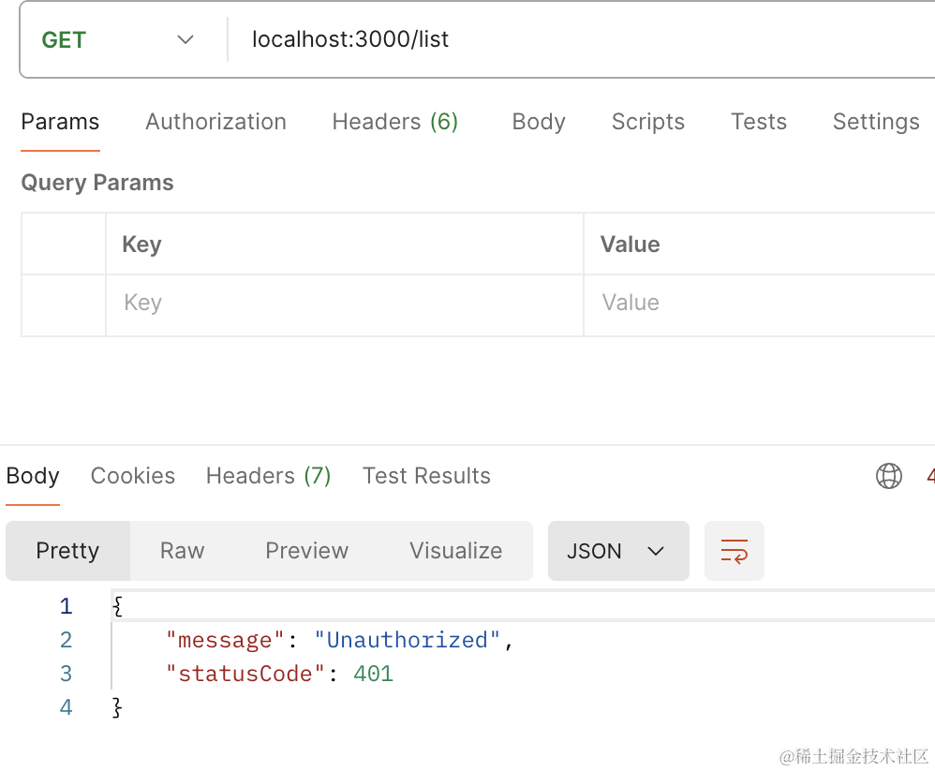Click the request URL field
The image size is (935, 772).
[581, 39]
